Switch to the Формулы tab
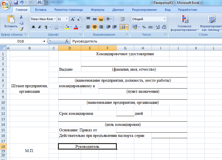 [97, 10]
